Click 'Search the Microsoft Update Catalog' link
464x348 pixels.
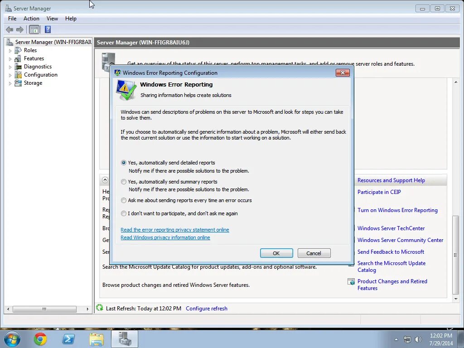coord(391,266)
